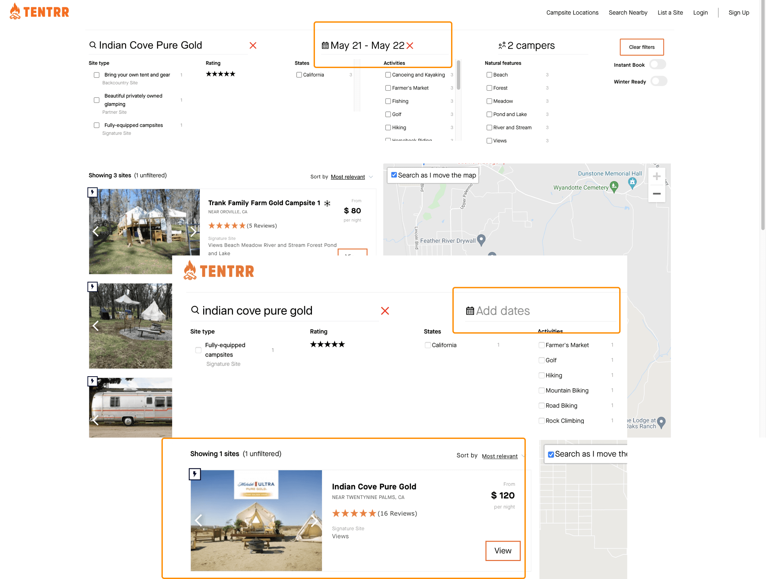The image size is (766, 579).
Task: Click instant book lightning badge on Trank Farm
Action: [92, 192]
